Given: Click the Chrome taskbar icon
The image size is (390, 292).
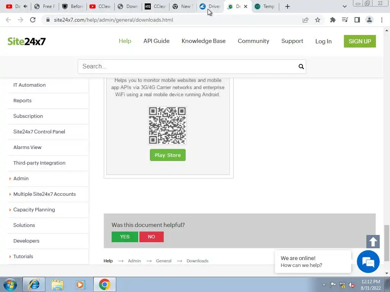Looking at the screenshot, I should point(104,284).
